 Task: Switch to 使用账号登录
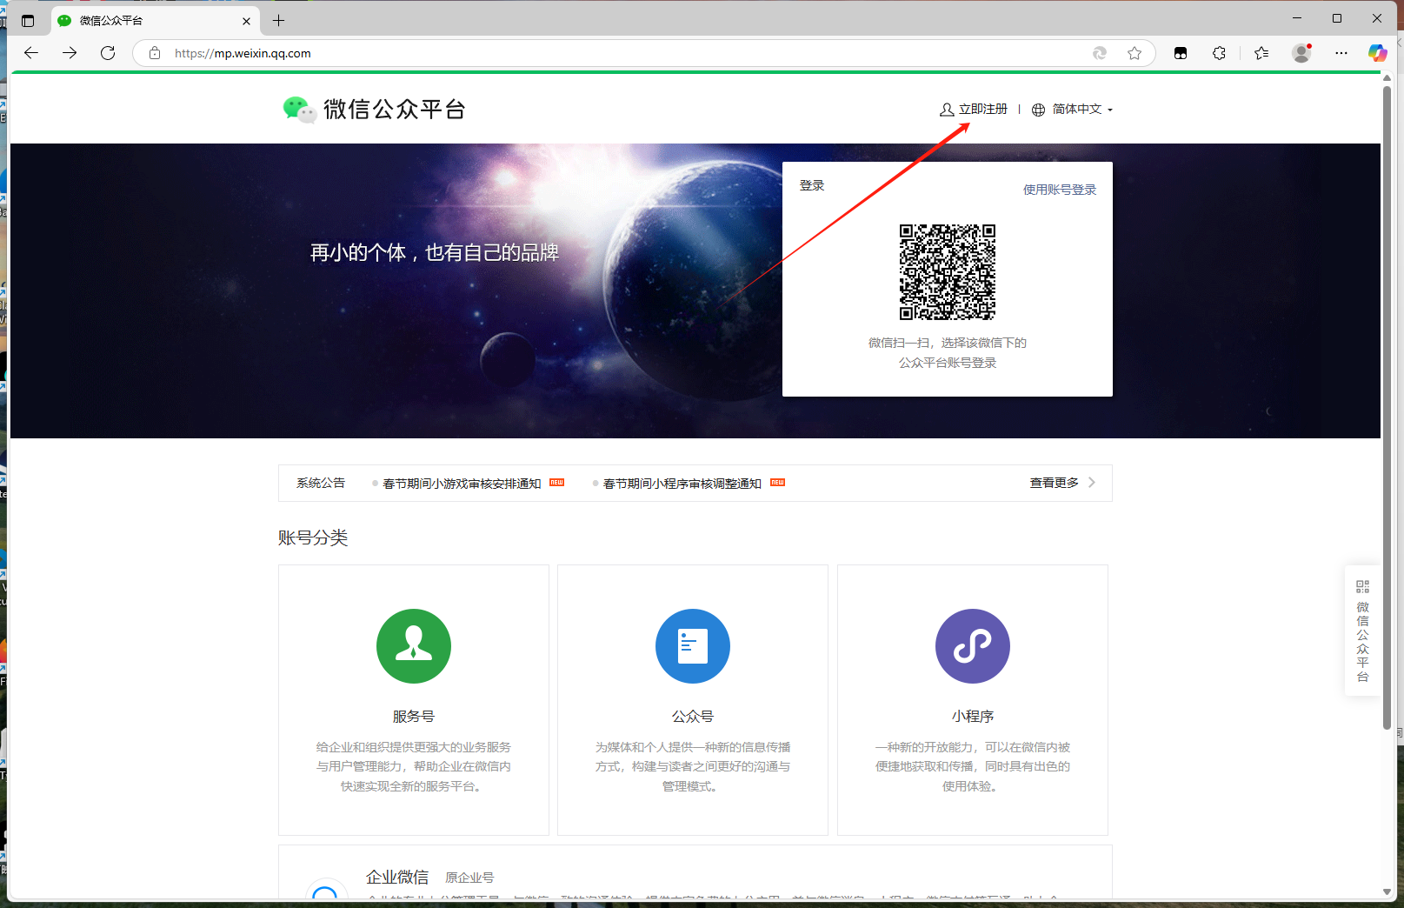pyautogui.click(x=1060, y=190)
